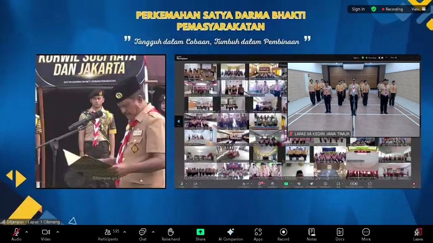Expand video options arrow next to Video
Image resolution: width=433 pixels, height=243 pixels.
[58, 232]
